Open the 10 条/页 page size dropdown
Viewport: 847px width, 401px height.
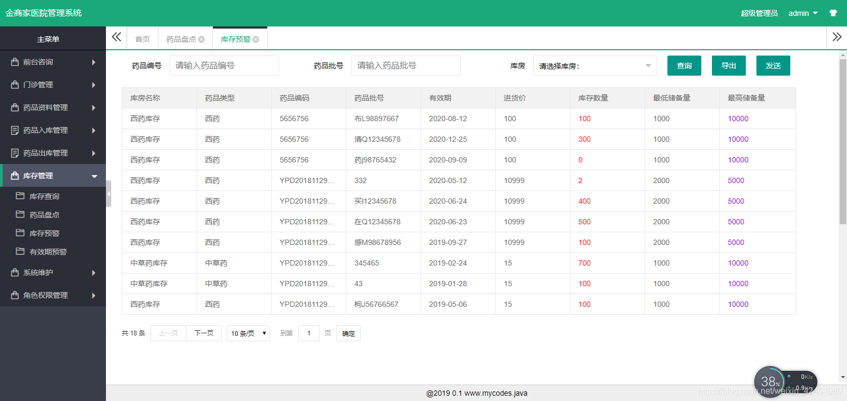pos(248,333)
